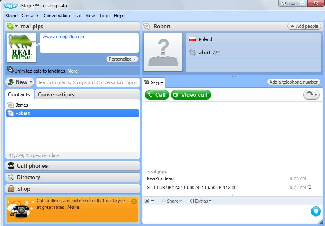
Task: Click the 11,779,205 people online status text
Action: pyautogui.click(x=34, y=155)
